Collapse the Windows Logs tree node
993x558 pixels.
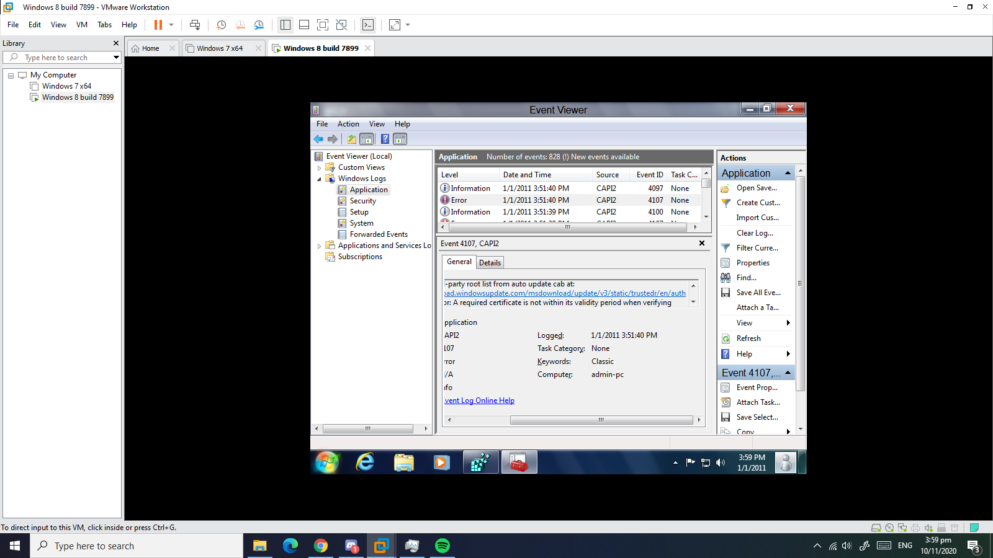(x=320, y=179)
